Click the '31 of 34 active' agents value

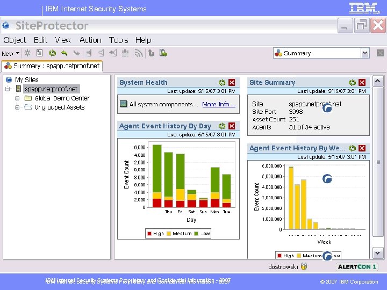point(309,127)
